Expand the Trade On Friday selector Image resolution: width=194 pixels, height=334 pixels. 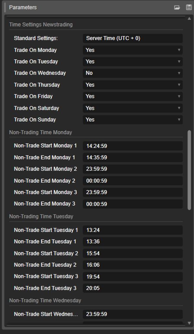(x=180, y=96)
